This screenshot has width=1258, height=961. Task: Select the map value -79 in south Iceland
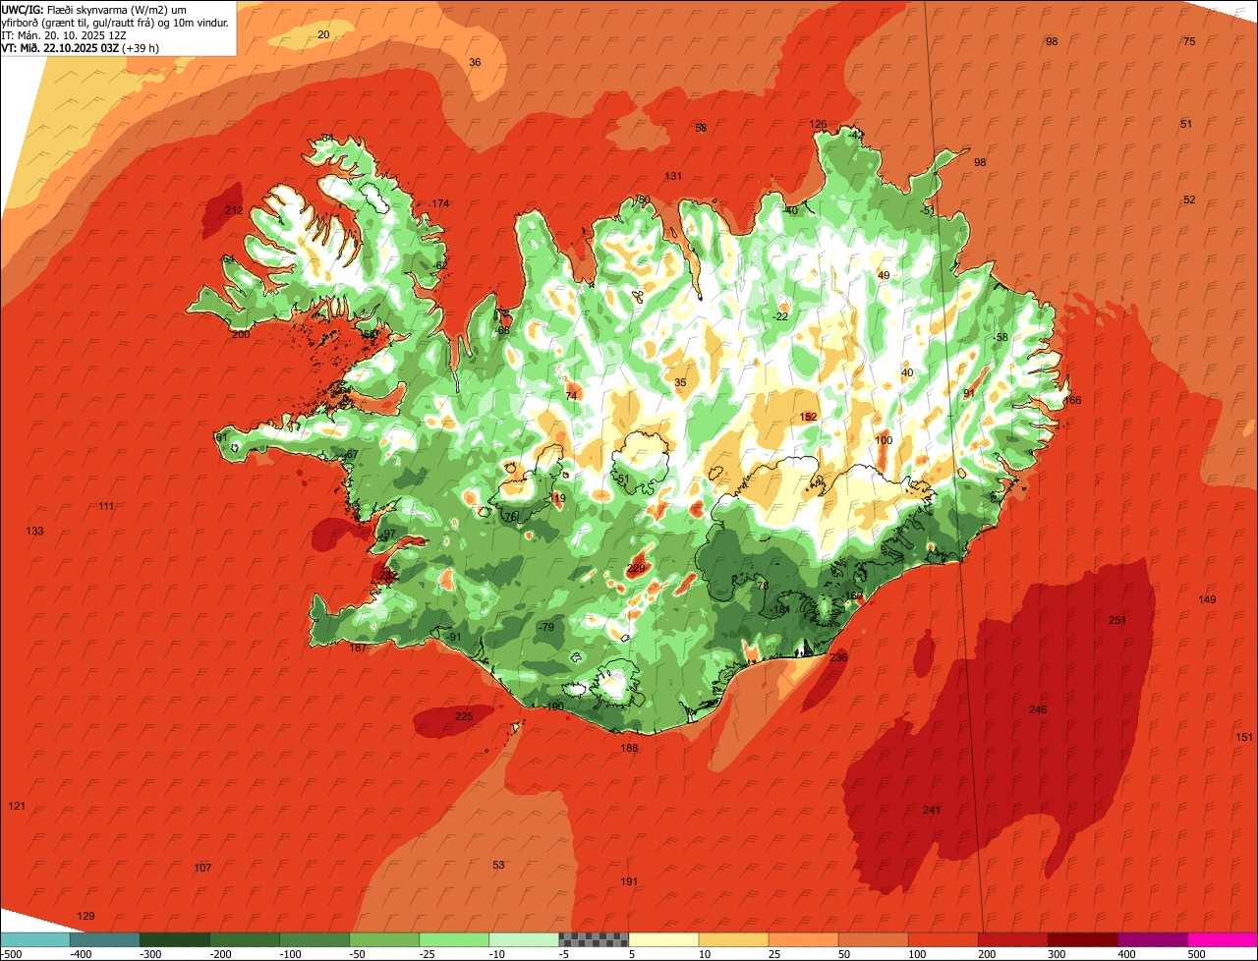tap(545, 627)
